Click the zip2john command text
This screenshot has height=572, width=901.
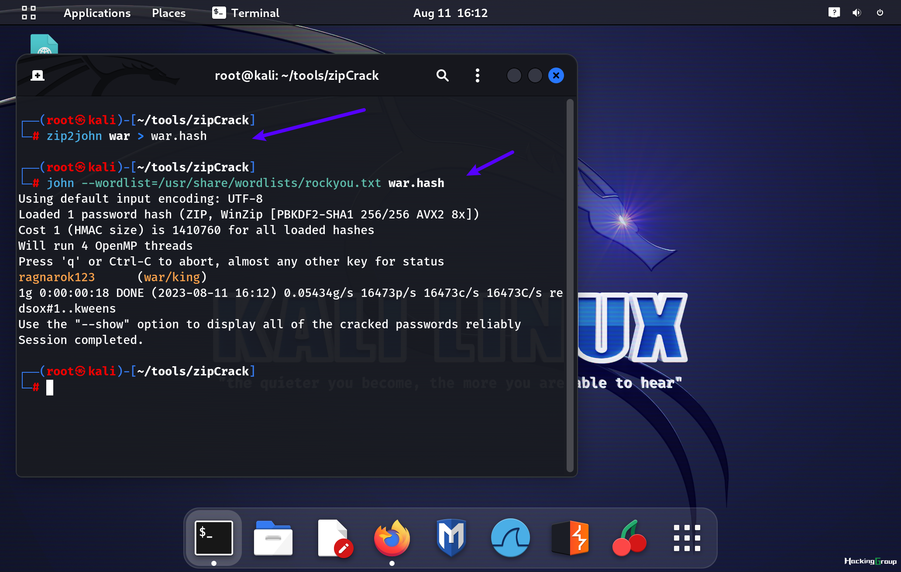[x=74, y=136]
